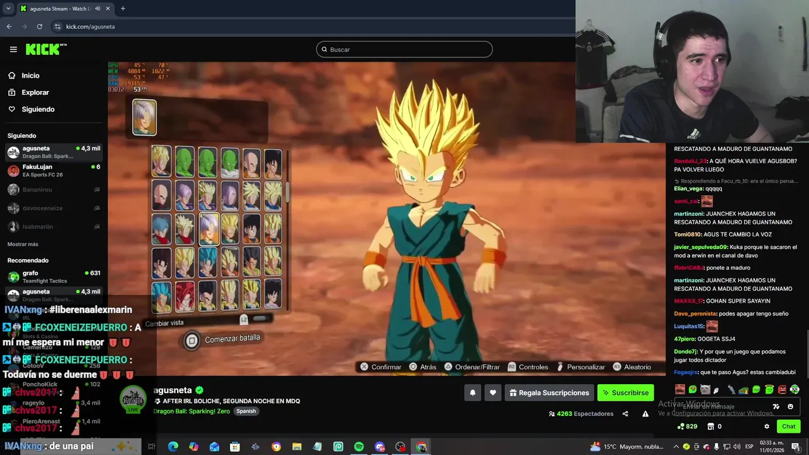
Task: Select the agusneta Stream browser tab
Action: click(65, 8)
